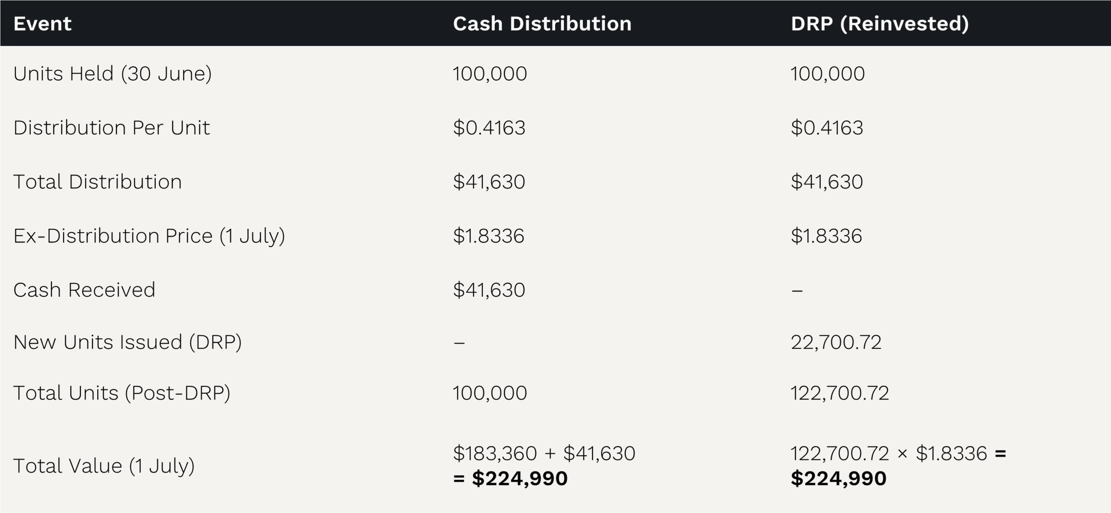Click the $0.4163 value under Cash Distribution
Screen dimensions: 1111x513
point(489,128)
